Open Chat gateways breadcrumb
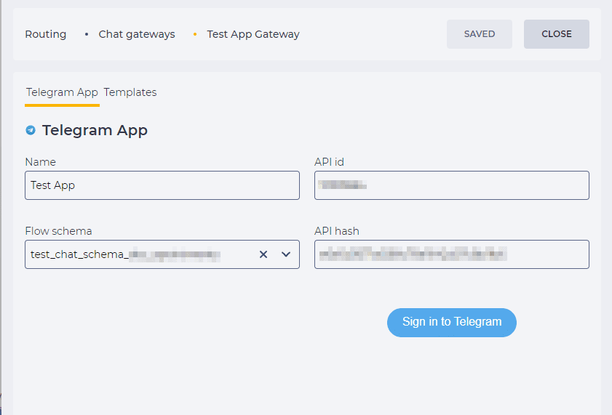This screenshot has height=415, width=612. [x=137, y=34]
